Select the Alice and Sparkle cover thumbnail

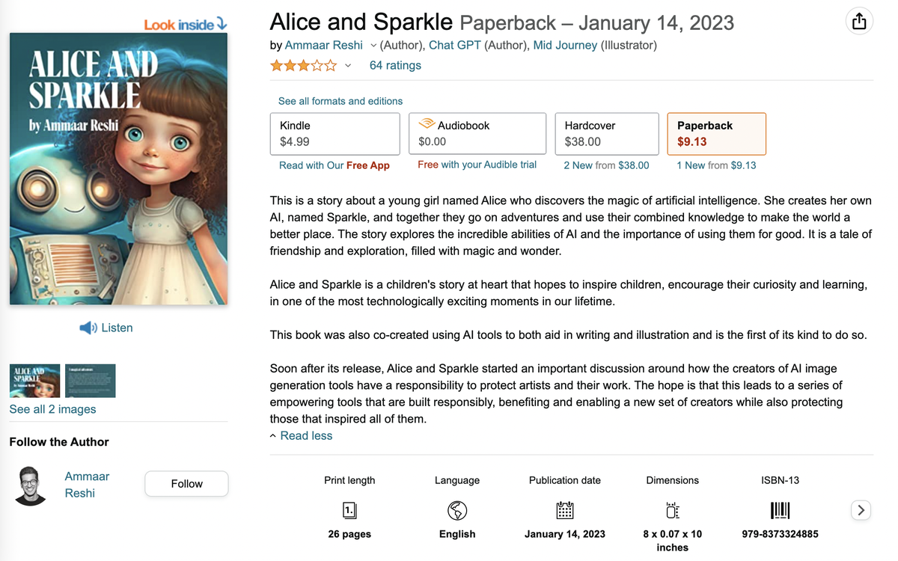(34, 381)
